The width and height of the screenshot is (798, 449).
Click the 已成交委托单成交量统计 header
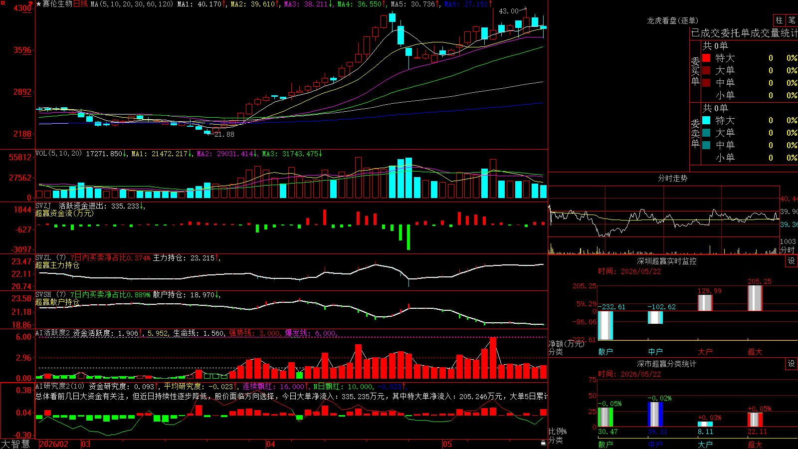pos(744,33)
